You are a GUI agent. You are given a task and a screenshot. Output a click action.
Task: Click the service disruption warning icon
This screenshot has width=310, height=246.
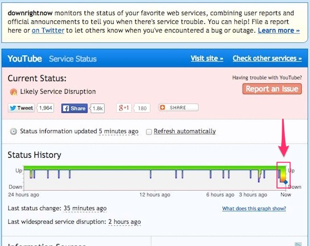(x=14, y=92)
